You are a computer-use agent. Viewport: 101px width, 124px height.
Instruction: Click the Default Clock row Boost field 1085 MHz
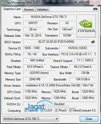coord(88,98)
